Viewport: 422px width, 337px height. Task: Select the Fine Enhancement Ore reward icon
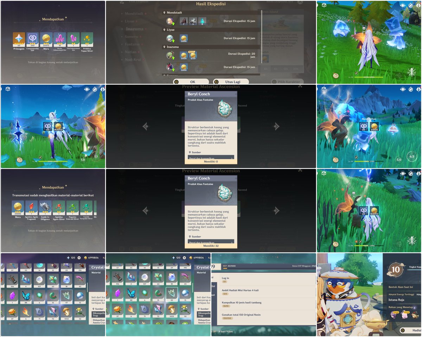pyautogui.click(x=73, y=40)
